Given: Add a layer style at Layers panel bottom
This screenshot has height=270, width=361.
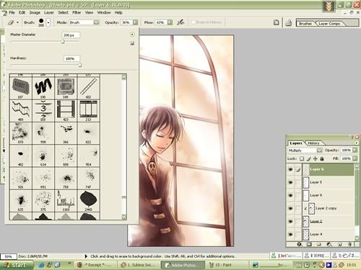Looking at the screenshot, I should point(300,244).
